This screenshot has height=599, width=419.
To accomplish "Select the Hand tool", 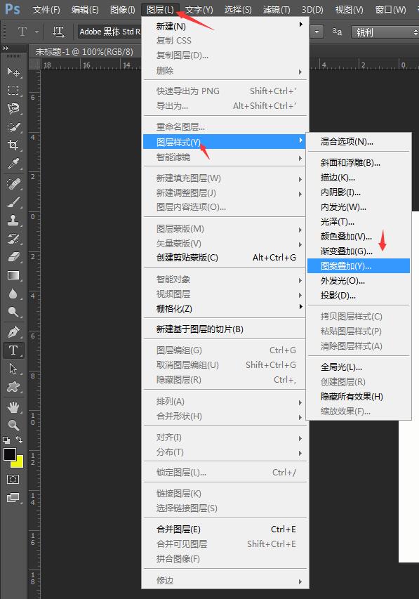I will (x=14, y=407).
